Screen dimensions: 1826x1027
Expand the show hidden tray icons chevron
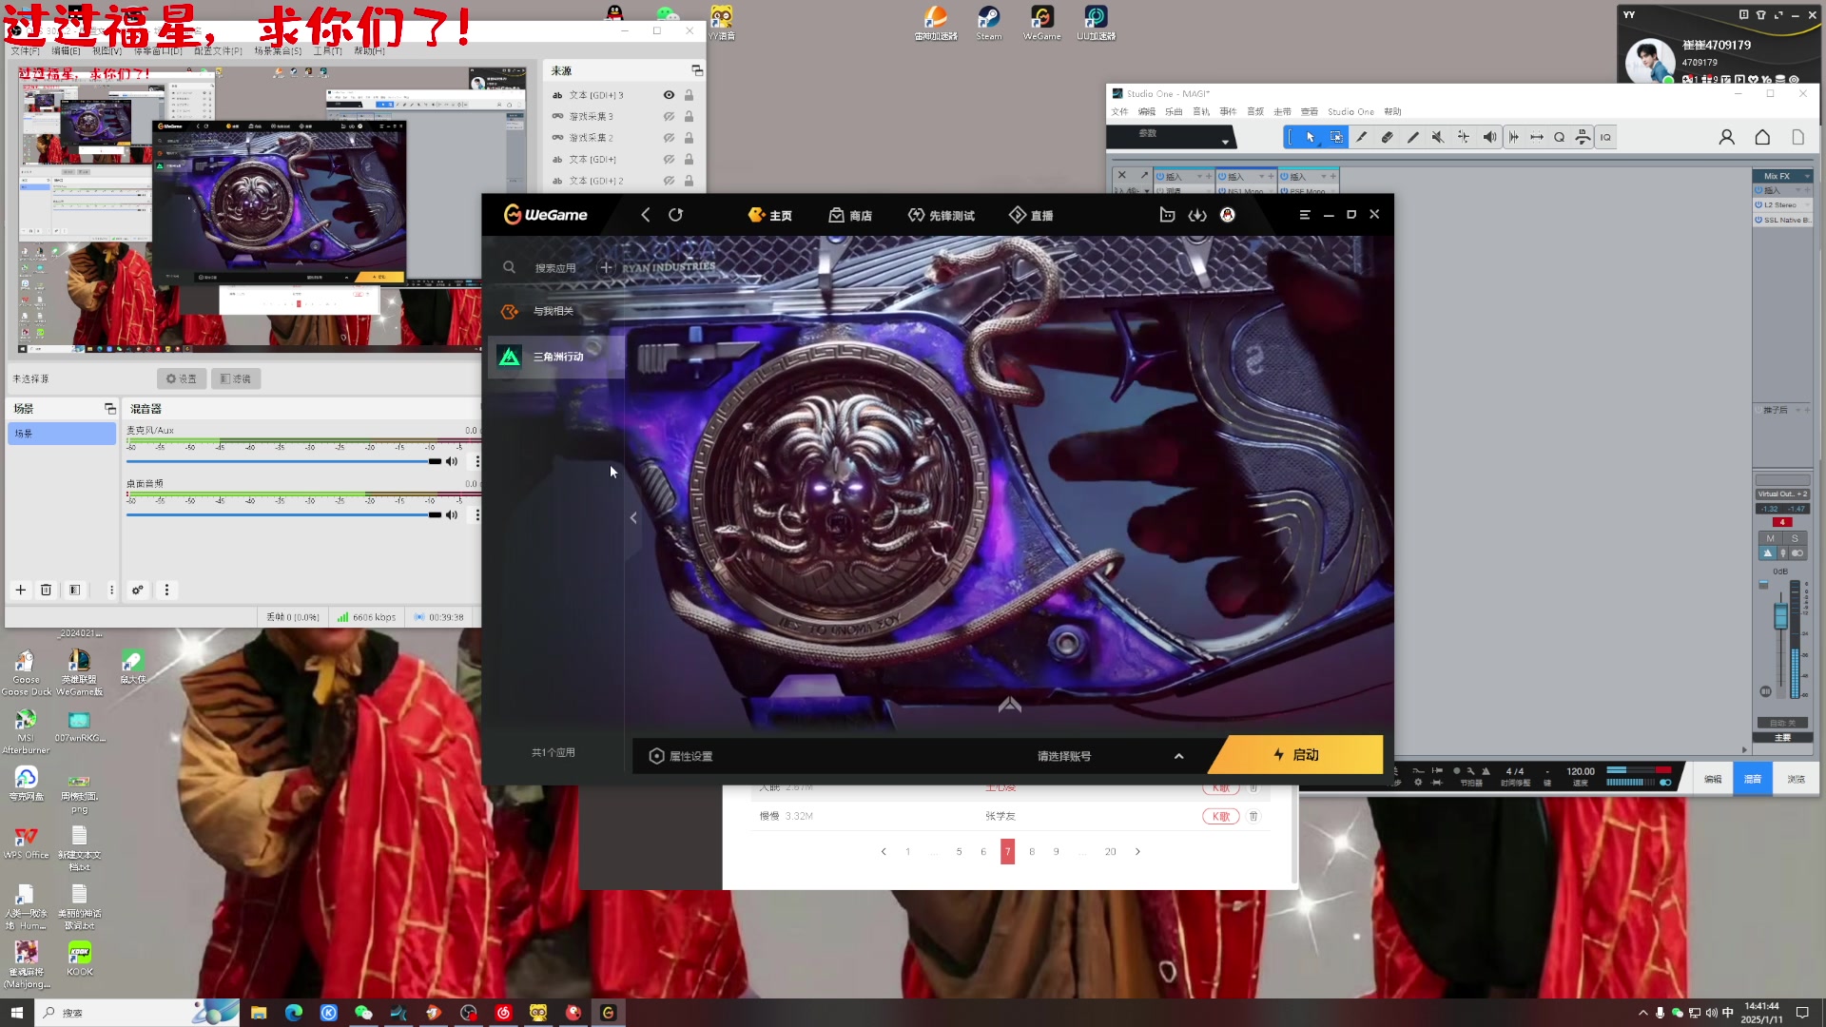tap(1642, 1013)
